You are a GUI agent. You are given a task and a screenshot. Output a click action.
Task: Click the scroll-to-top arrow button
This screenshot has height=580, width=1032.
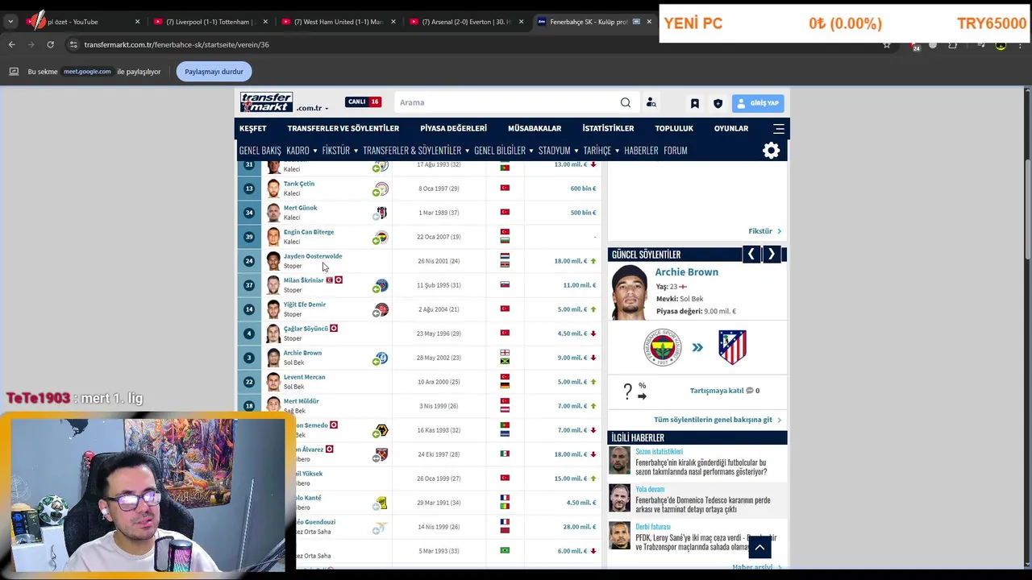click(759, 548)
